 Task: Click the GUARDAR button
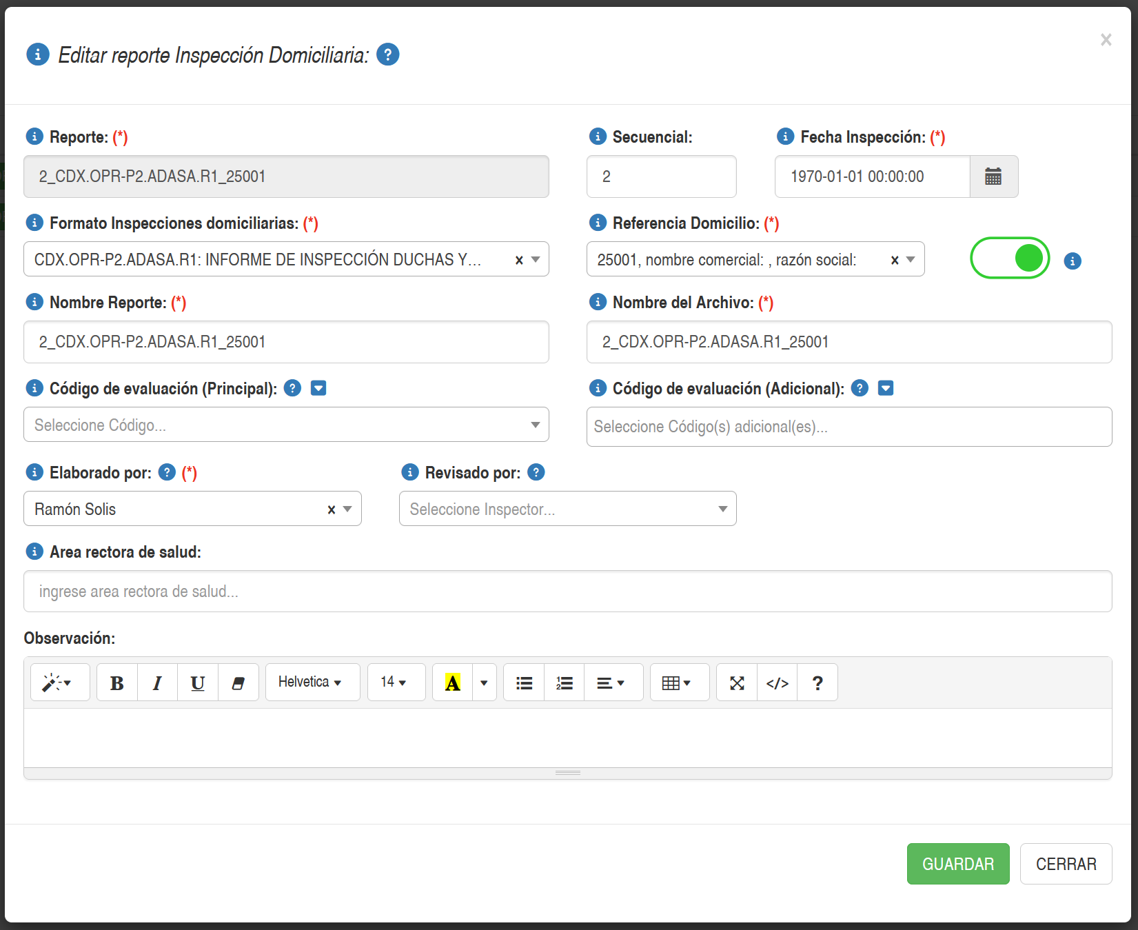957,864
